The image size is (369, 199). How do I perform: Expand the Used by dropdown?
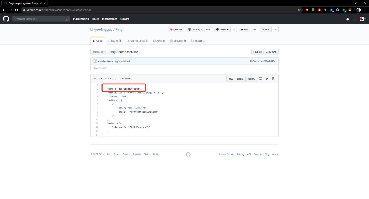(x=195, y=30)
